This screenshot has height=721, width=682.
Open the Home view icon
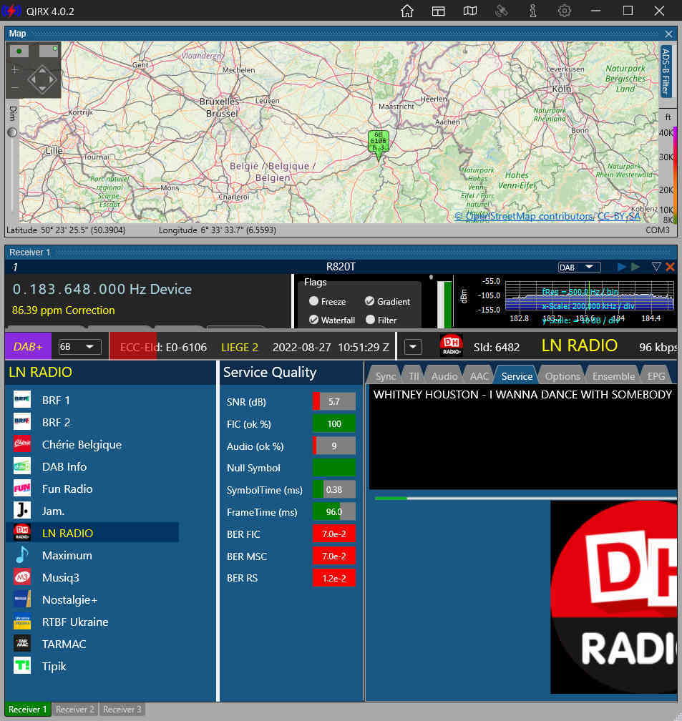click(x=406, y=11)
